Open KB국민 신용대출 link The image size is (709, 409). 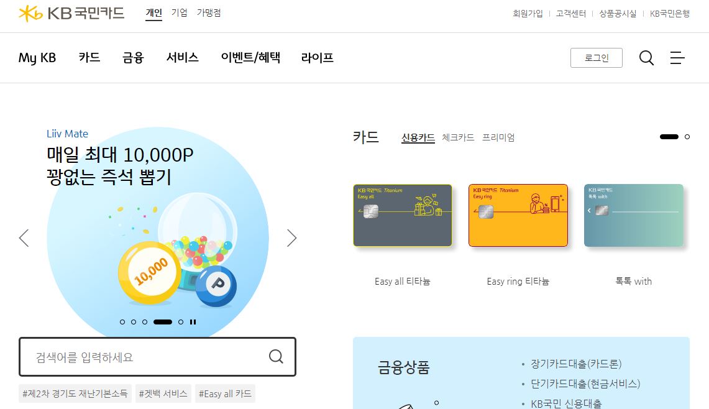pos(566,403)
